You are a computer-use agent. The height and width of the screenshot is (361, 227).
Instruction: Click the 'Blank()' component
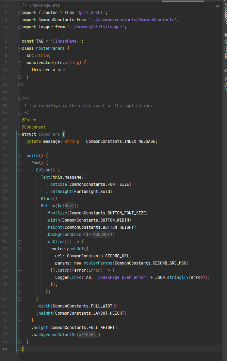click(49, 199)
